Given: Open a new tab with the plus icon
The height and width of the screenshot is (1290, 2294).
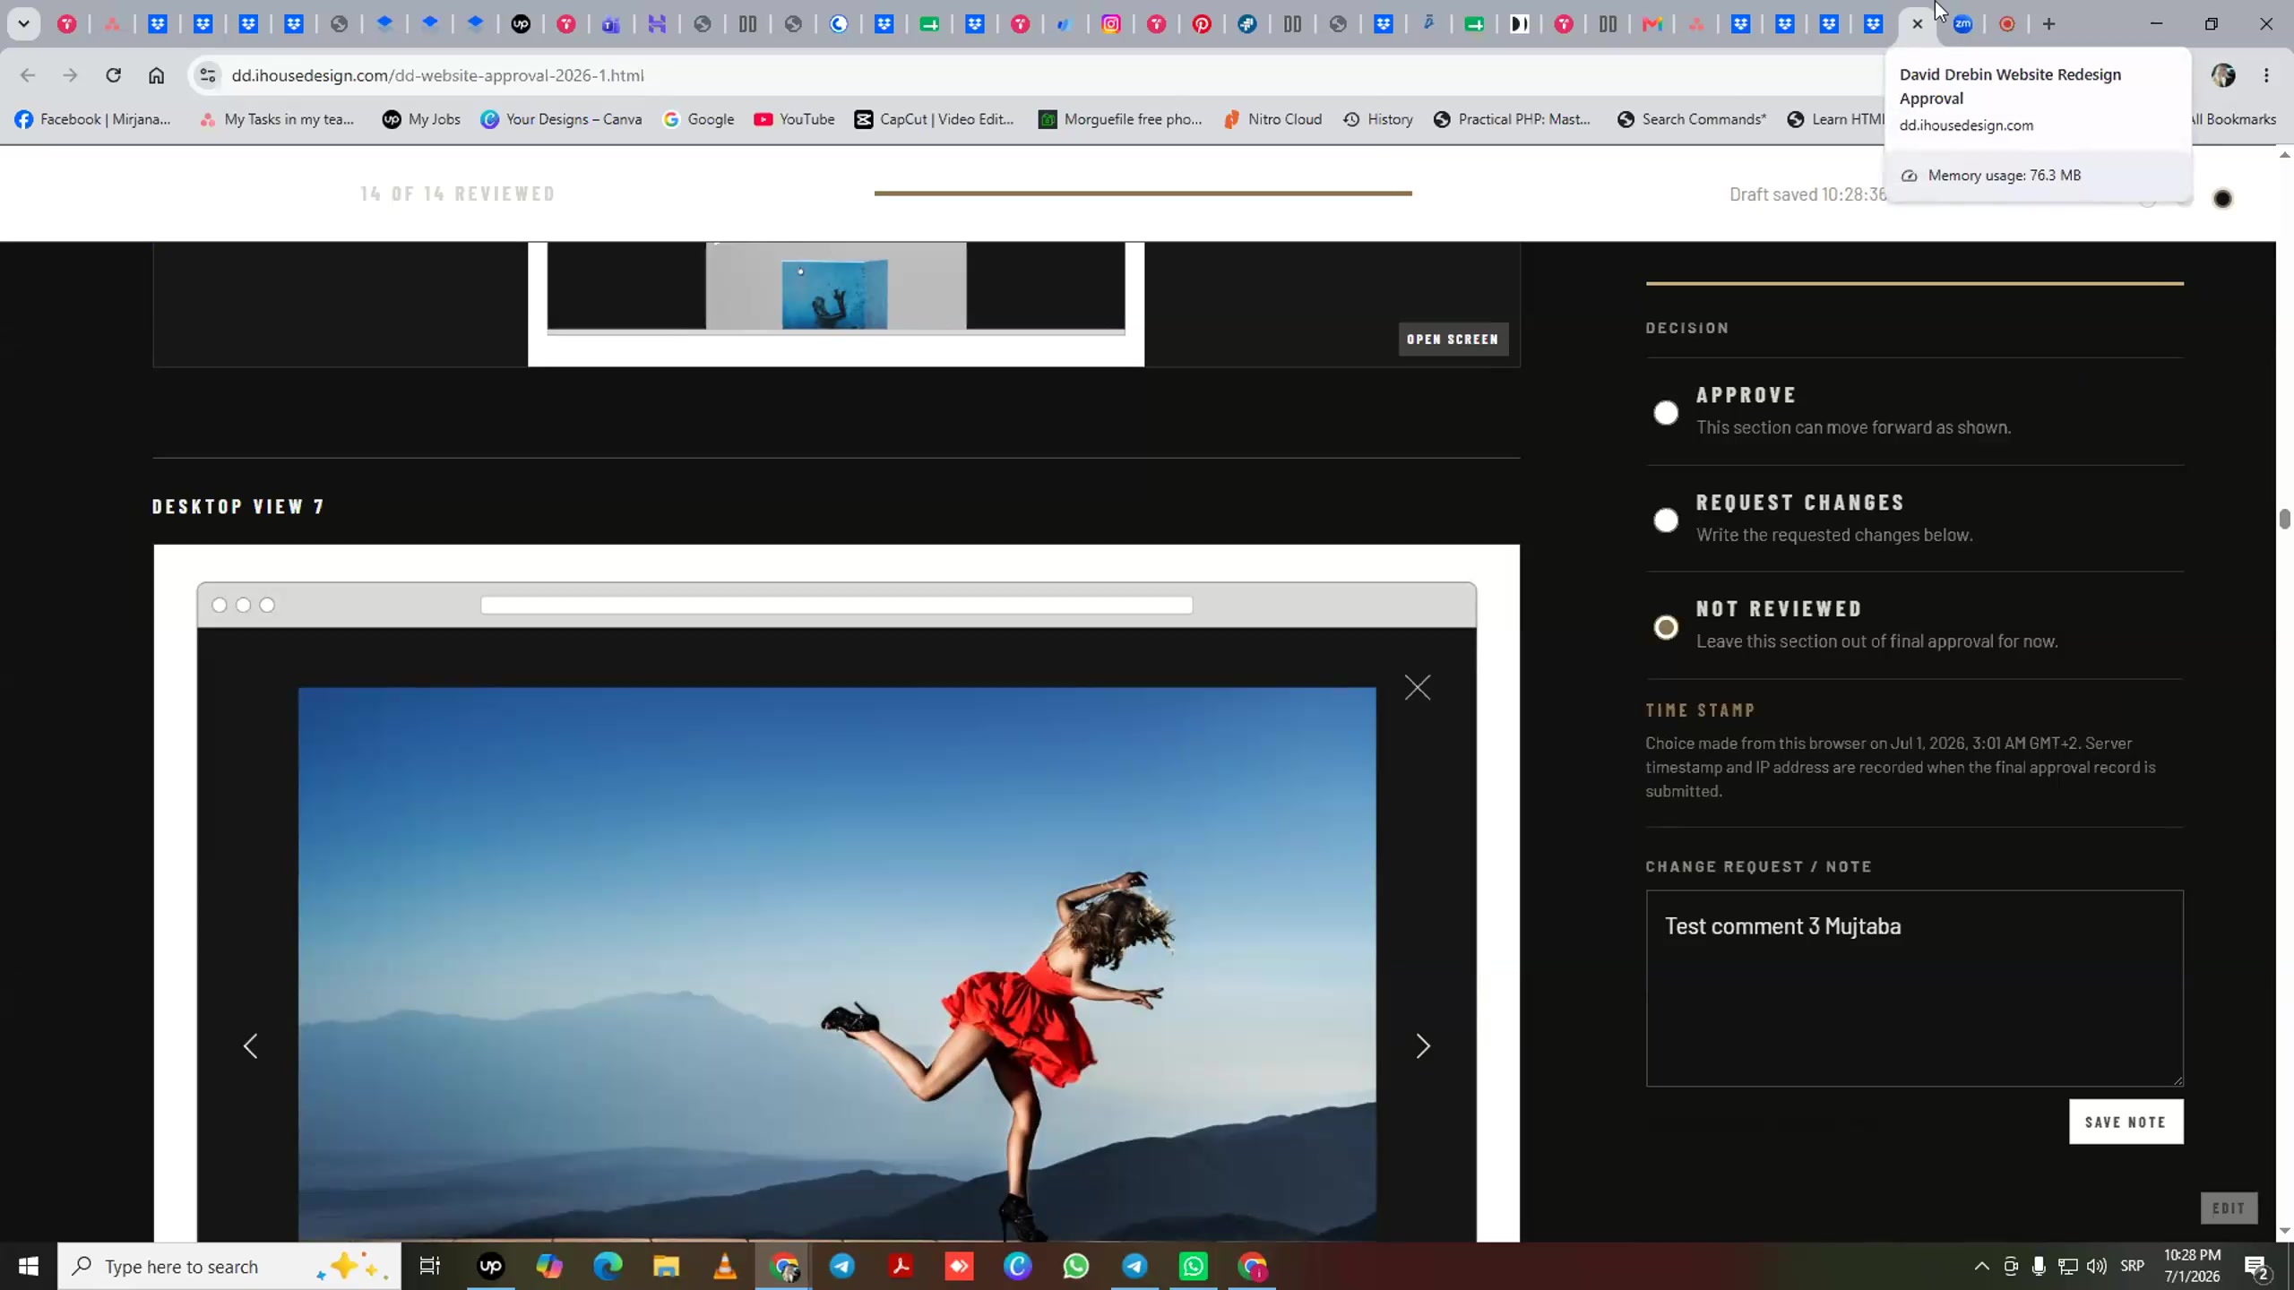Looking at the screenshot, I should 2048,24.
